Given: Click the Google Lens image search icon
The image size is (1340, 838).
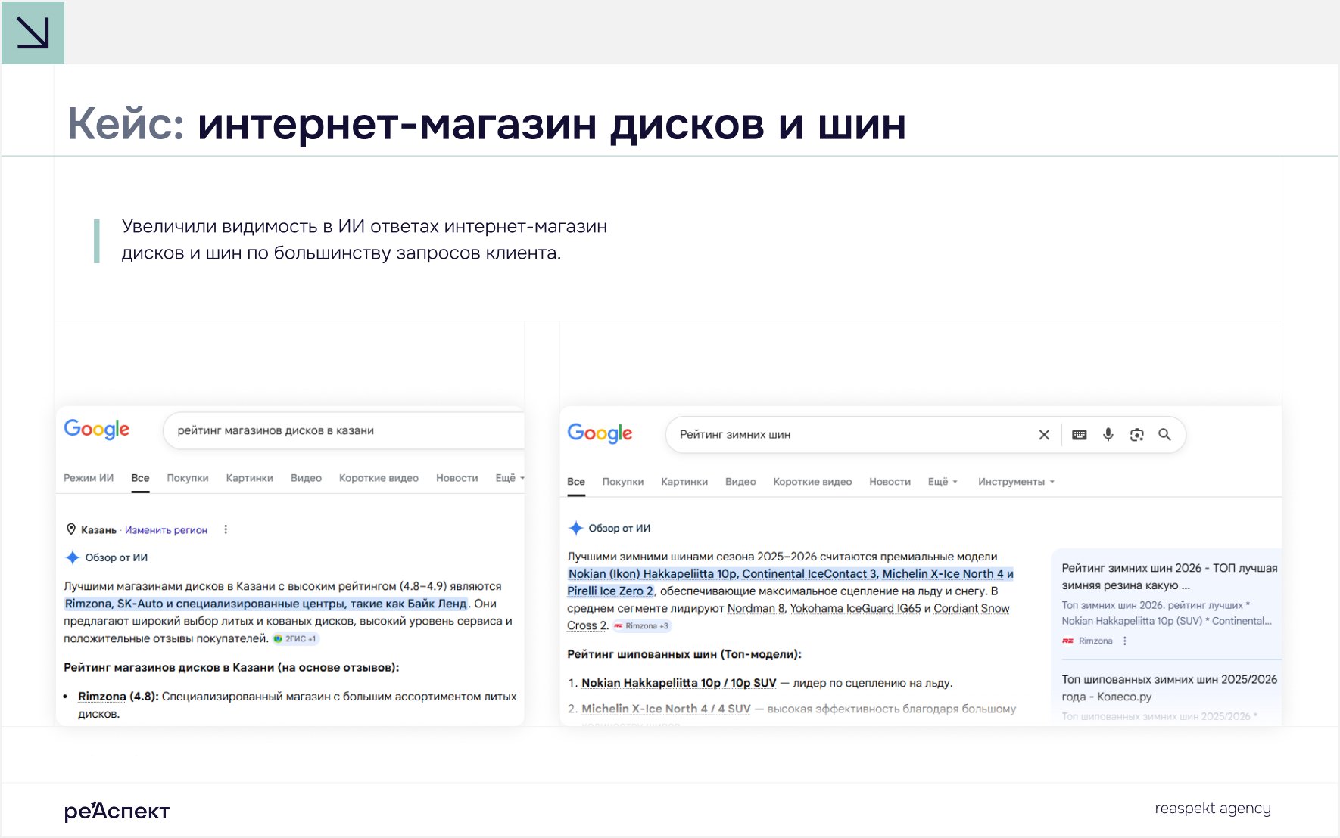Looking at the screenshot, I should [x=1136, y=435].
